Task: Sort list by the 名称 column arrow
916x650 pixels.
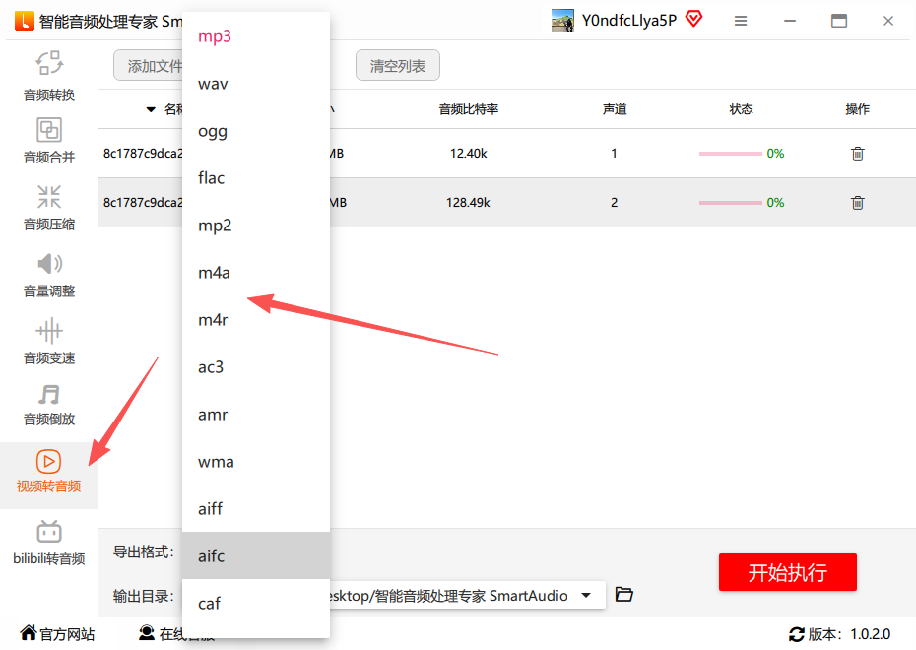Action: [x=151, y=109]
